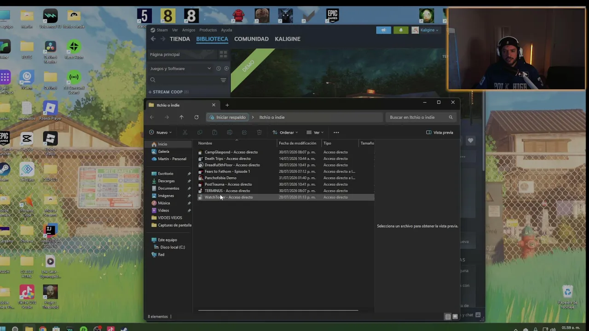Viewport: 589px width, 331px height.
Task: Select Dreadful5thFloor - Acceso directo file
Action: coord(285,165)
